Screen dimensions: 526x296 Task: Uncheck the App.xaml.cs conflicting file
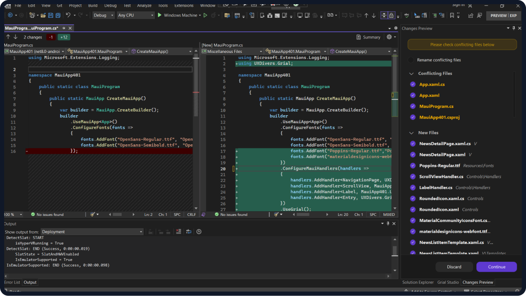pyautogui.click(x=412, y=84)
